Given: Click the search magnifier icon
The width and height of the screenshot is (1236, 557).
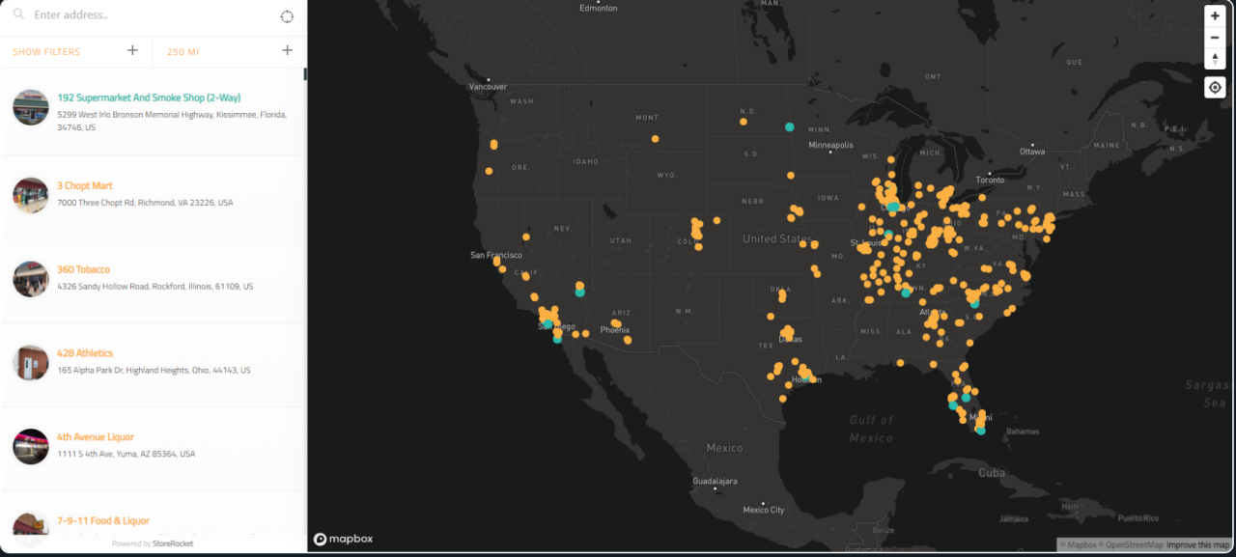Looking at the screenshot, I should (x=18, y=15).
